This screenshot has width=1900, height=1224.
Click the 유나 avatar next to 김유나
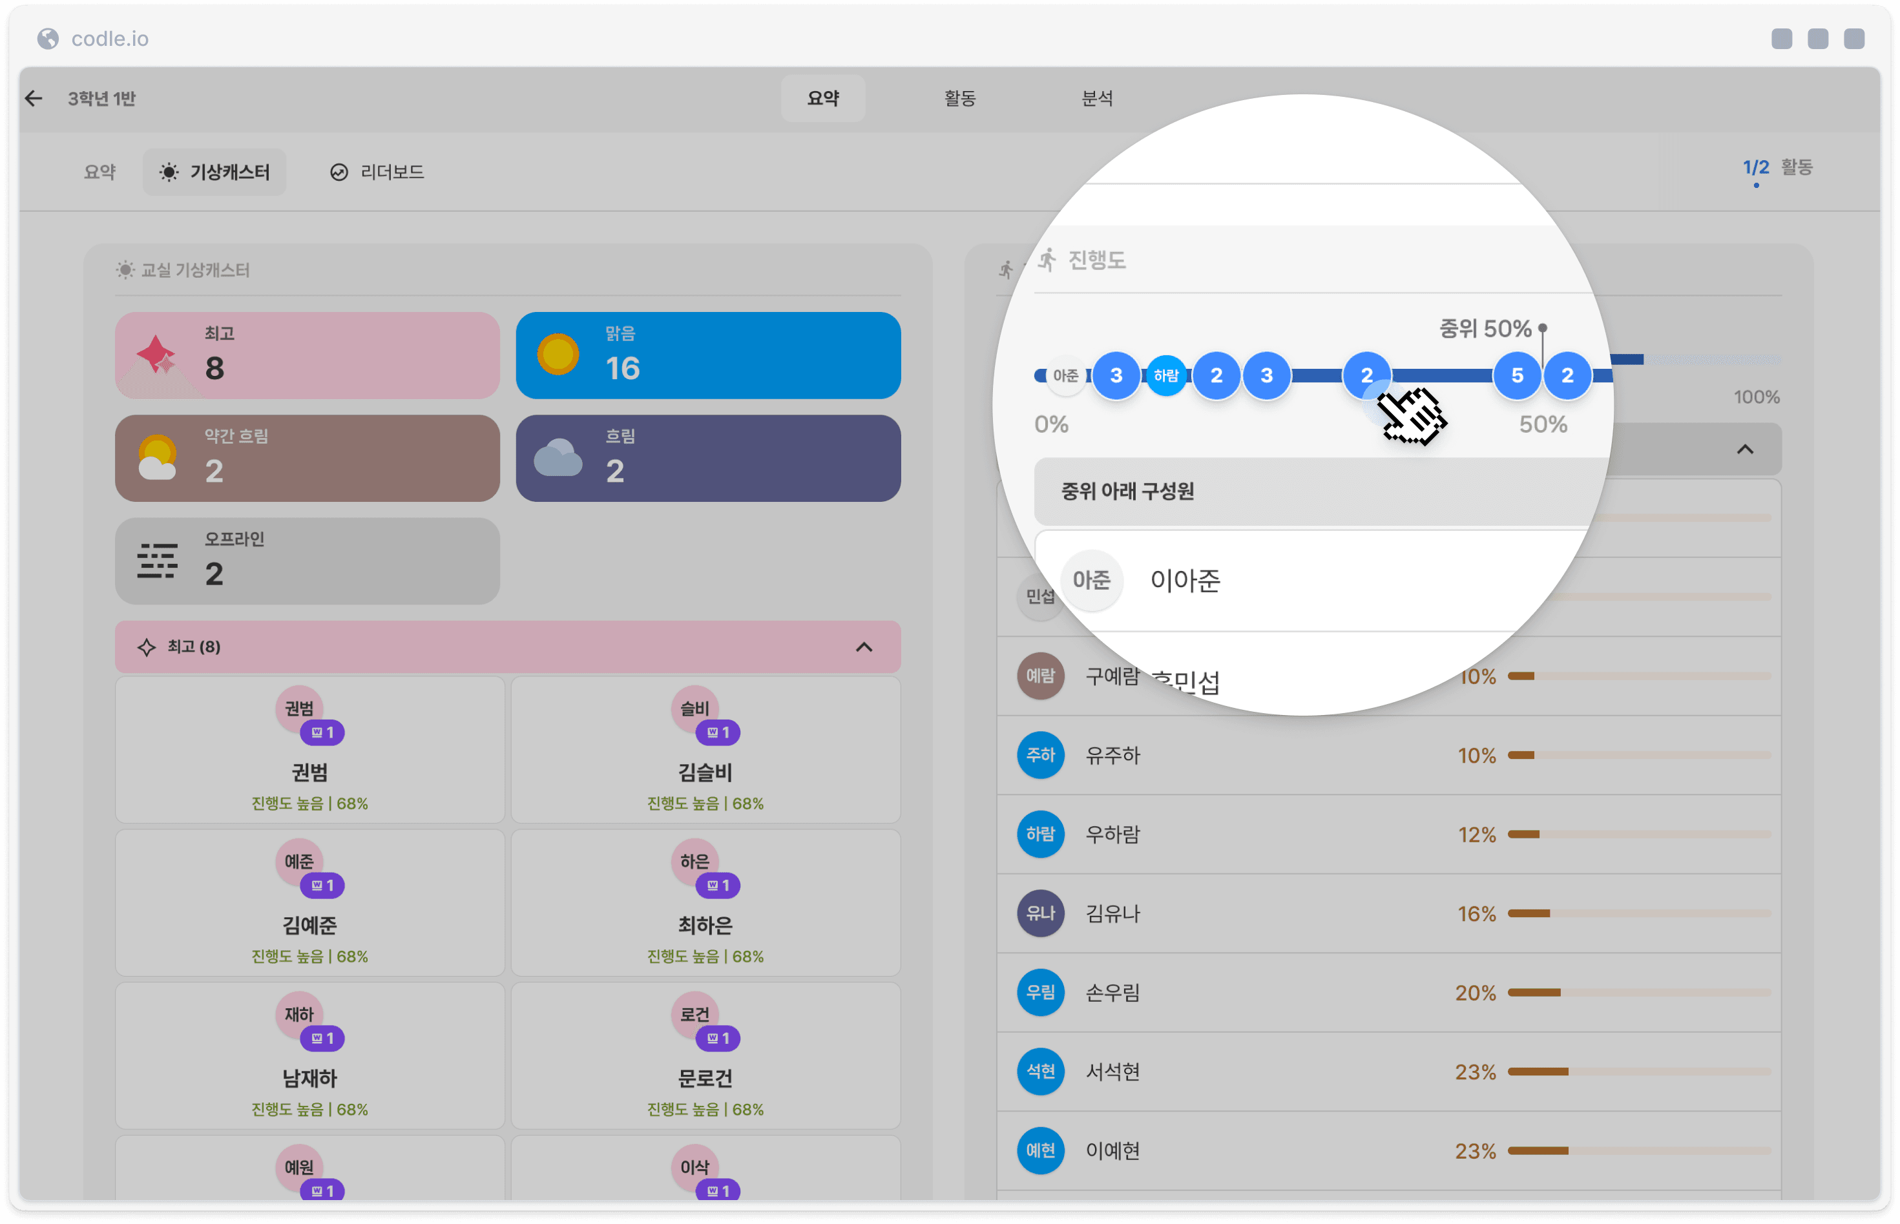point(1040,913)
